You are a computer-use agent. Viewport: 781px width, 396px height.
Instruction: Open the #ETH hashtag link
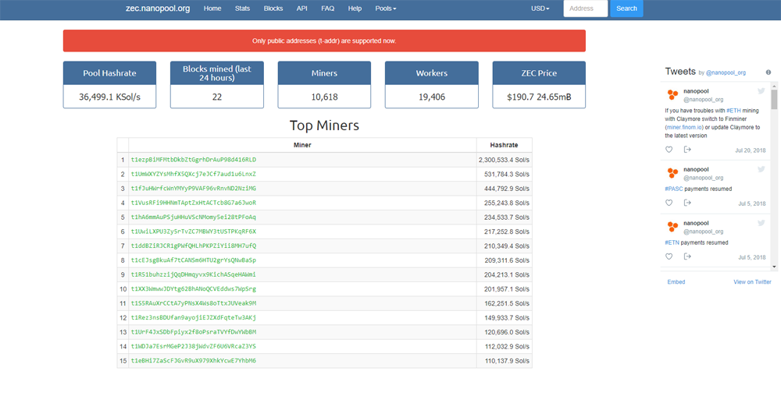(734, 111)
